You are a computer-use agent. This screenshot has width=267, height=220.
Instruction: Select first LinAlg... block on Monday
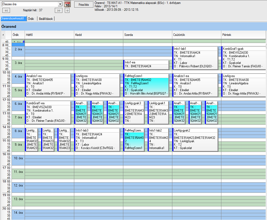click(x=32, y=140)
